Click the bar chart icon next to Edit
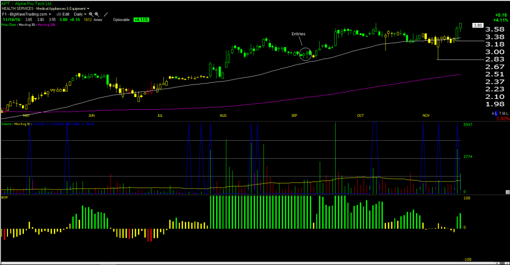This screenshot has width=510, height=265. tap(59, 14)
